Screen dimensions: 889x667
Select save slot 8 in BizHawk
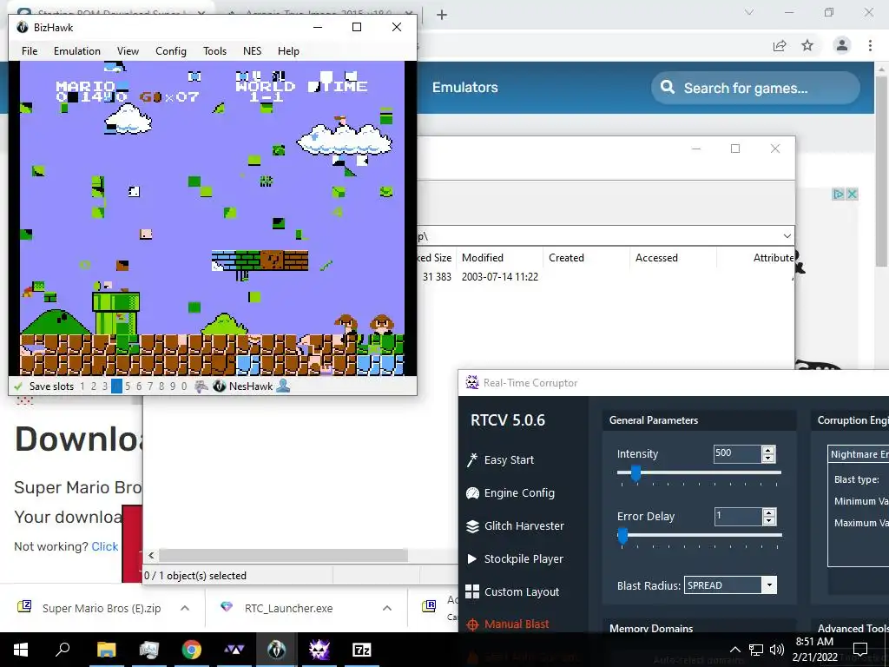161,386
